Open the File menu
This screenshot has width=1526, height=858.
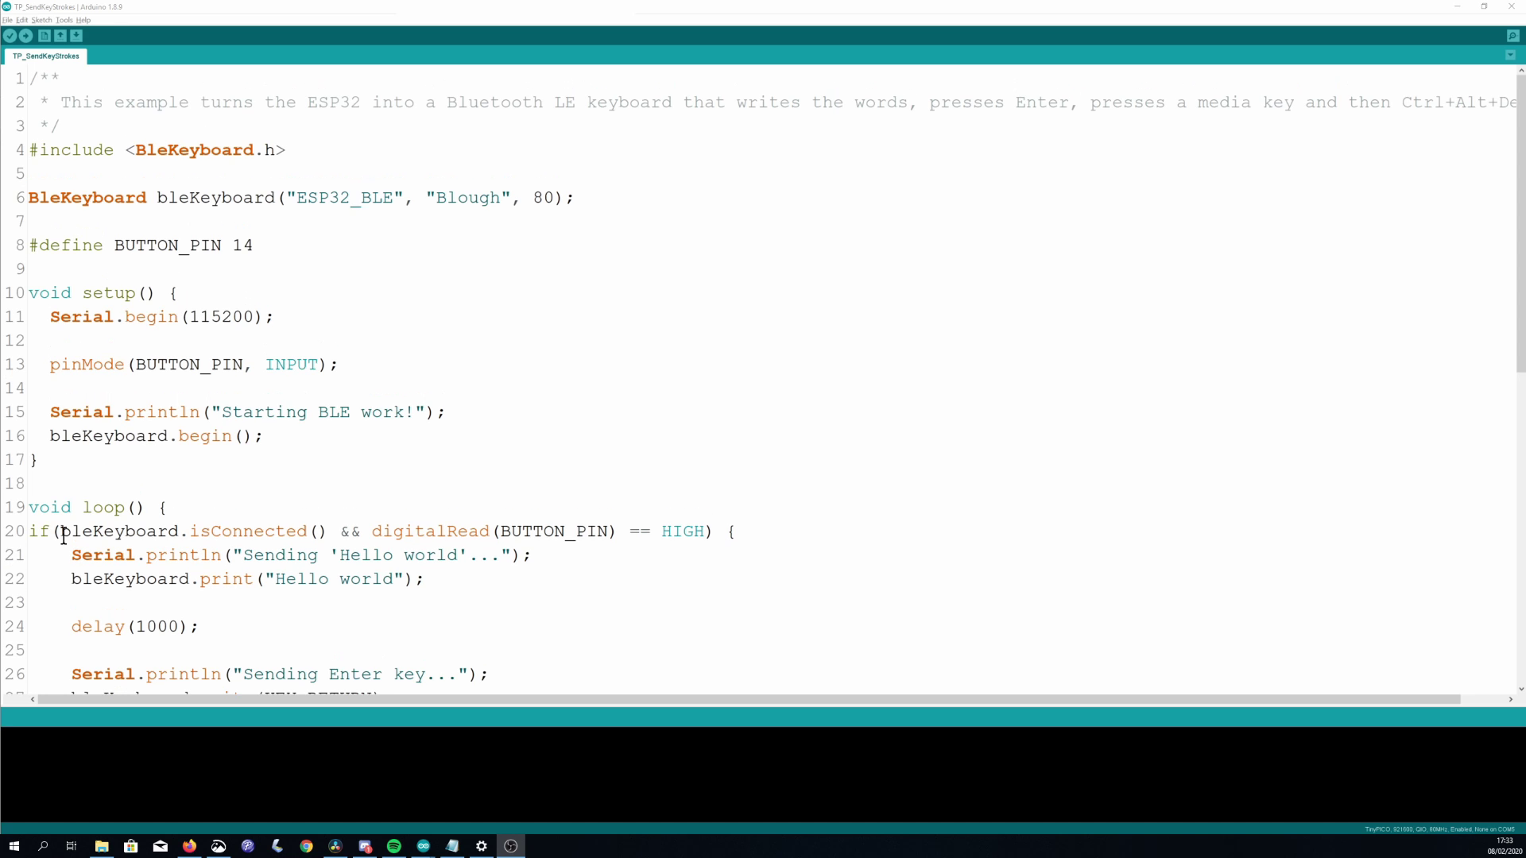pyautogui.click(x=7, y=20)
